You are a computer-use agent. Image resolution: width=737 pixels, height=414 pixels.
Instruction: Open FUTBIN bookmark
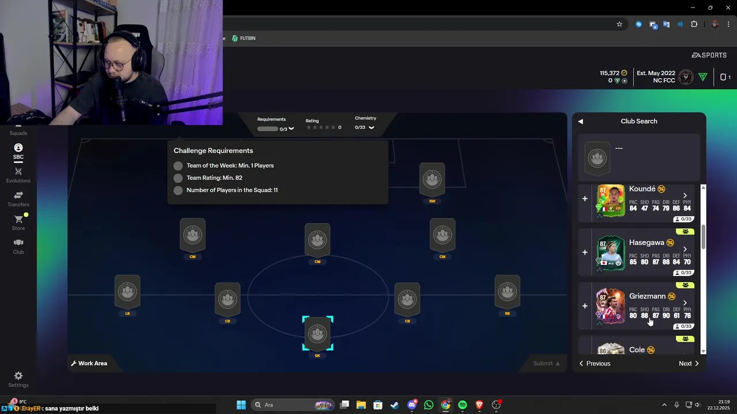point(244,38)
